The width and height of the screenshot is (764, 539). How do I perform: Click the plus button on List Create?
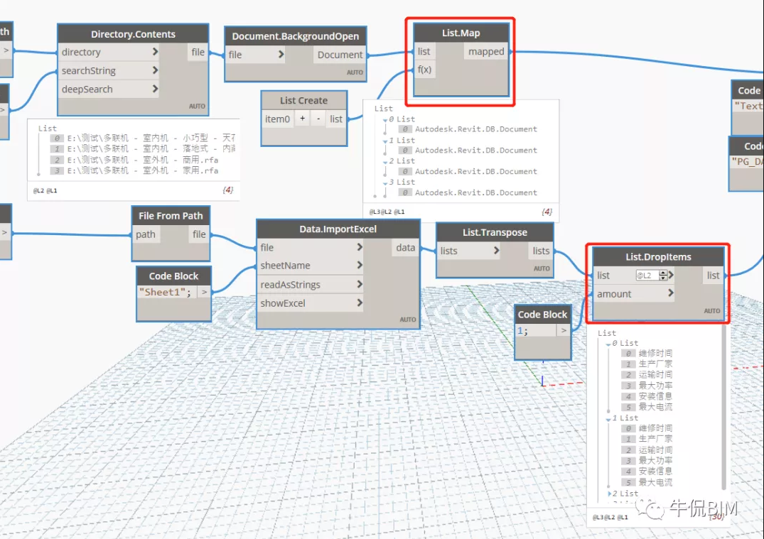pos(302,119)
